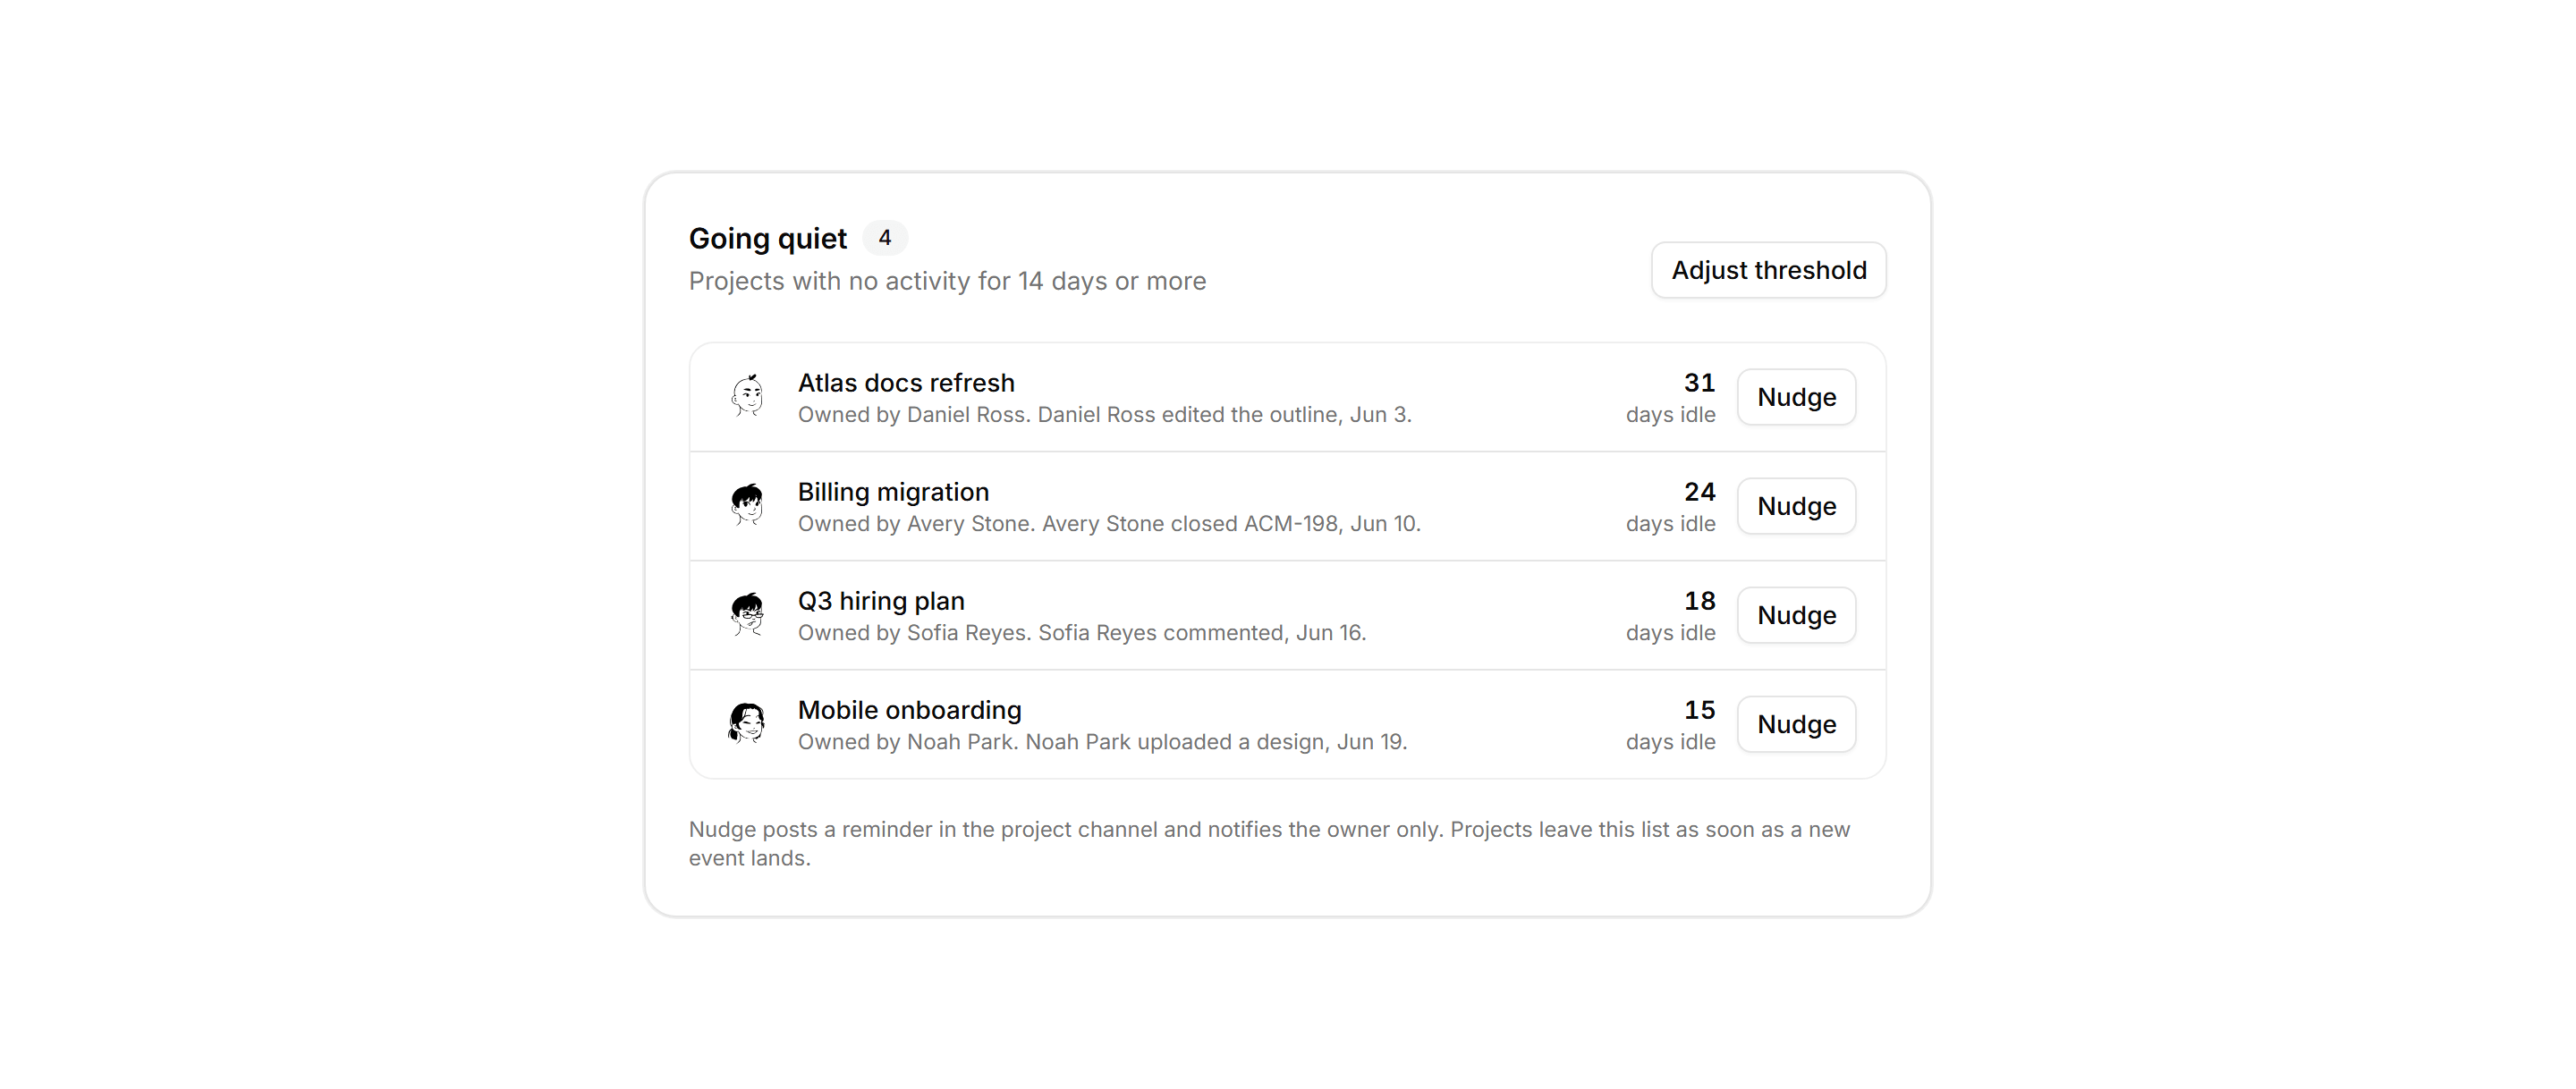Image resolution: width=2576 pixels, height=1089 pixels.
Task: Click Noah Park's avatar icon
Action: pyautogui.click(x=747, y=724)
